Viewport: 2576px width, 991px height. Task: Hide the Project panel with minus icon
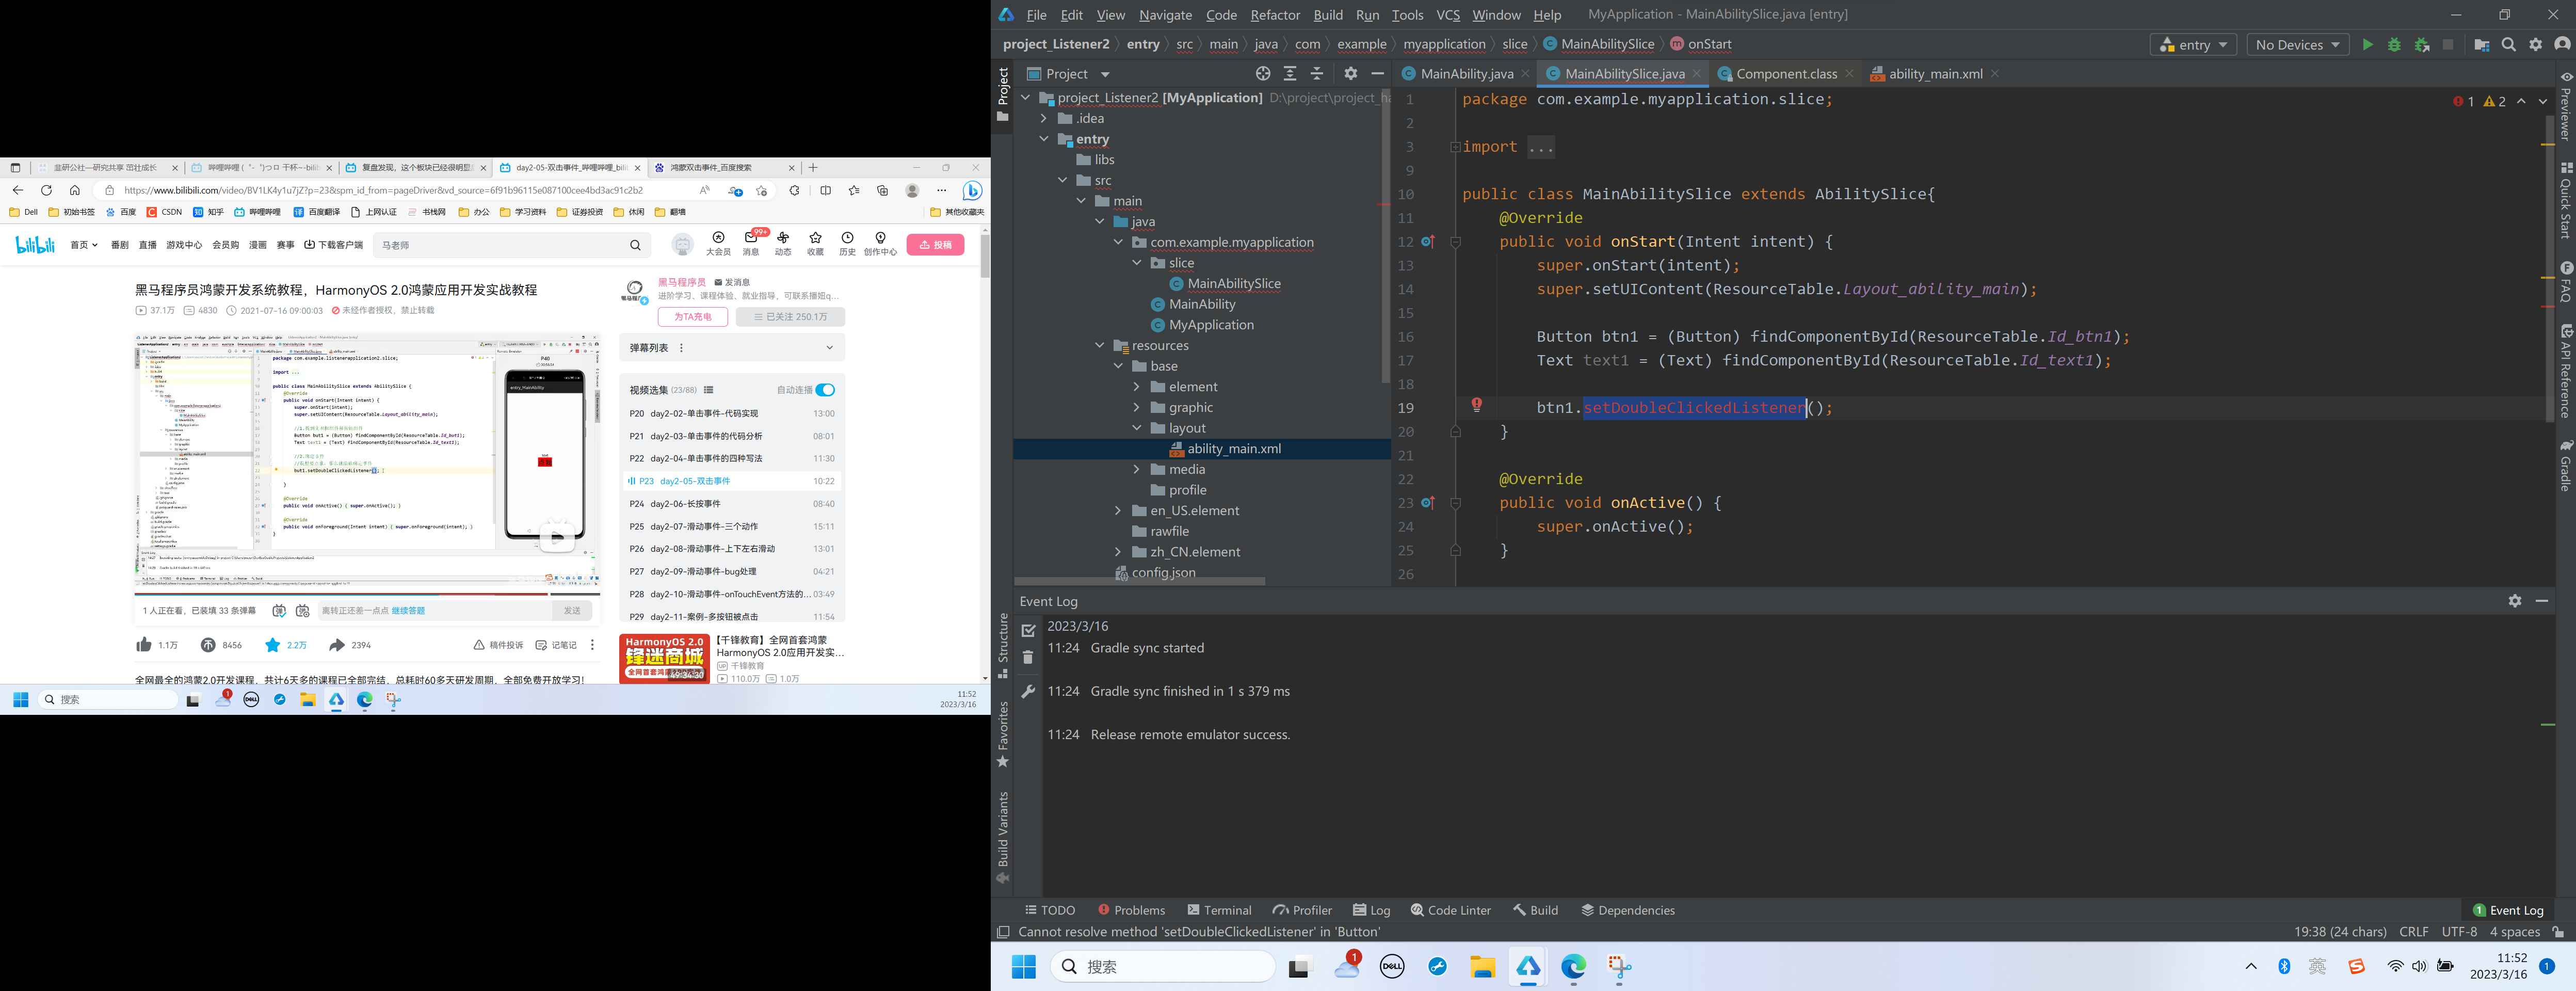[x=1377, y=74]
